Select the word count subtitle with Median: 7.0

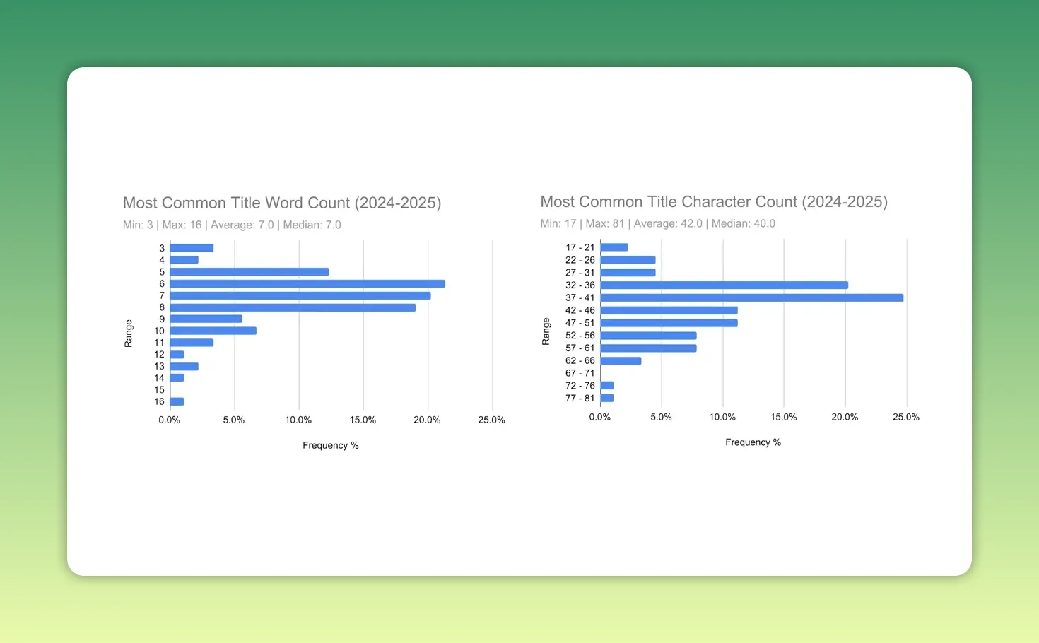tap(232, 225)
